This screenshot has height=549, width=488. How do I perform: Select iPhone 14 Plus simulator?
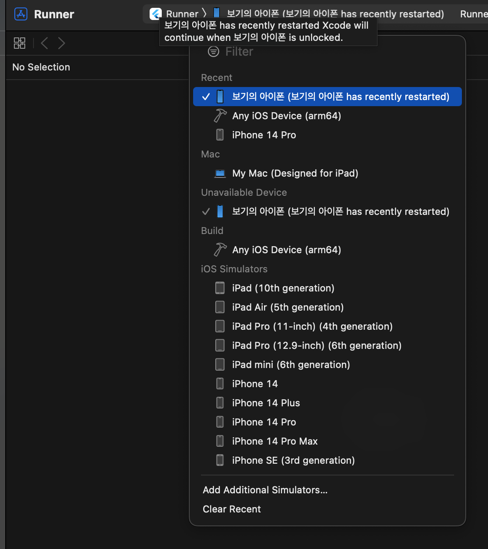(328, 403)
